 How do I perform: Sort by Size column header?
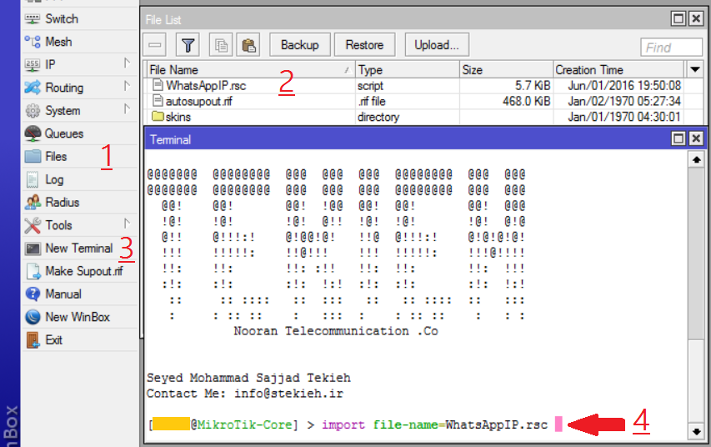(x=507, y=70)
